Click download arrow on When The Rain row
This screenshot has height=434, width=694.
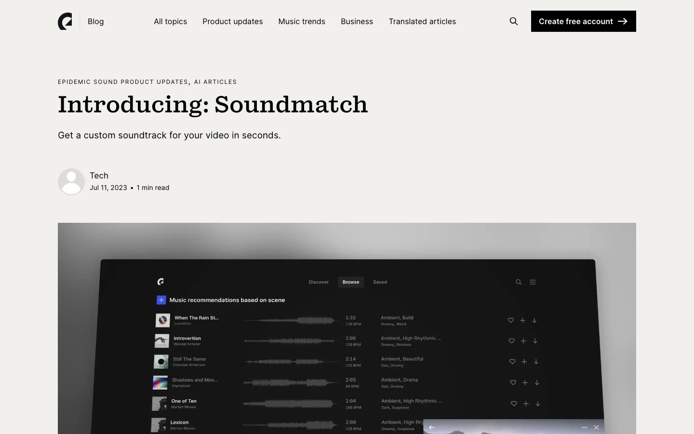click(534, 320)
